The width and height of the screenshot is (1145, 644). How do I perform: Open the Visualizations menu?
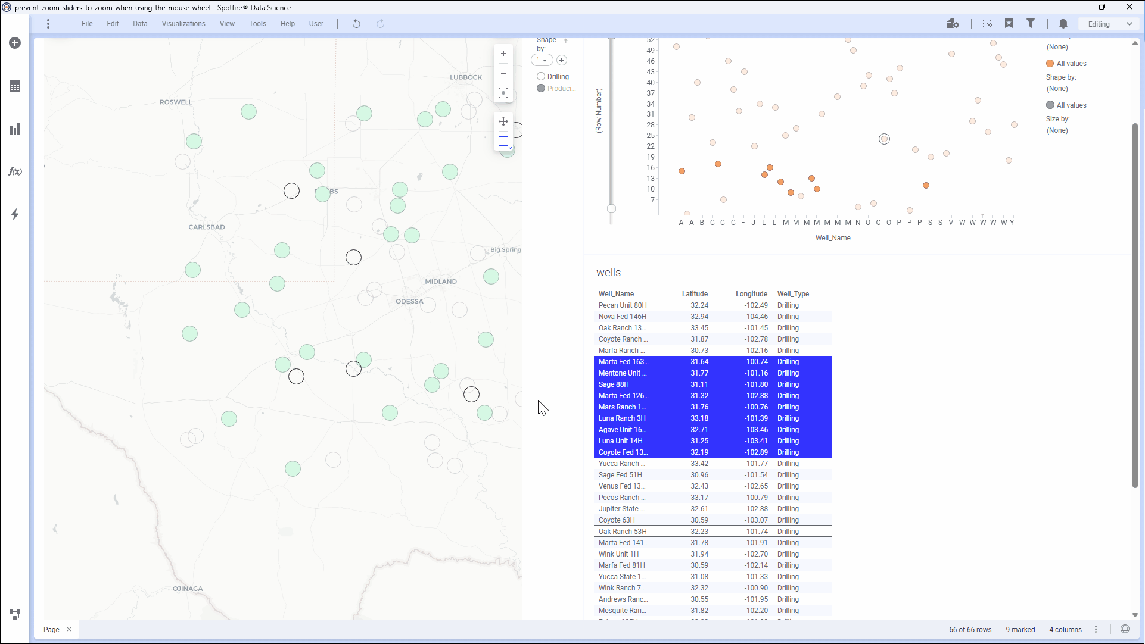(183, 24)
